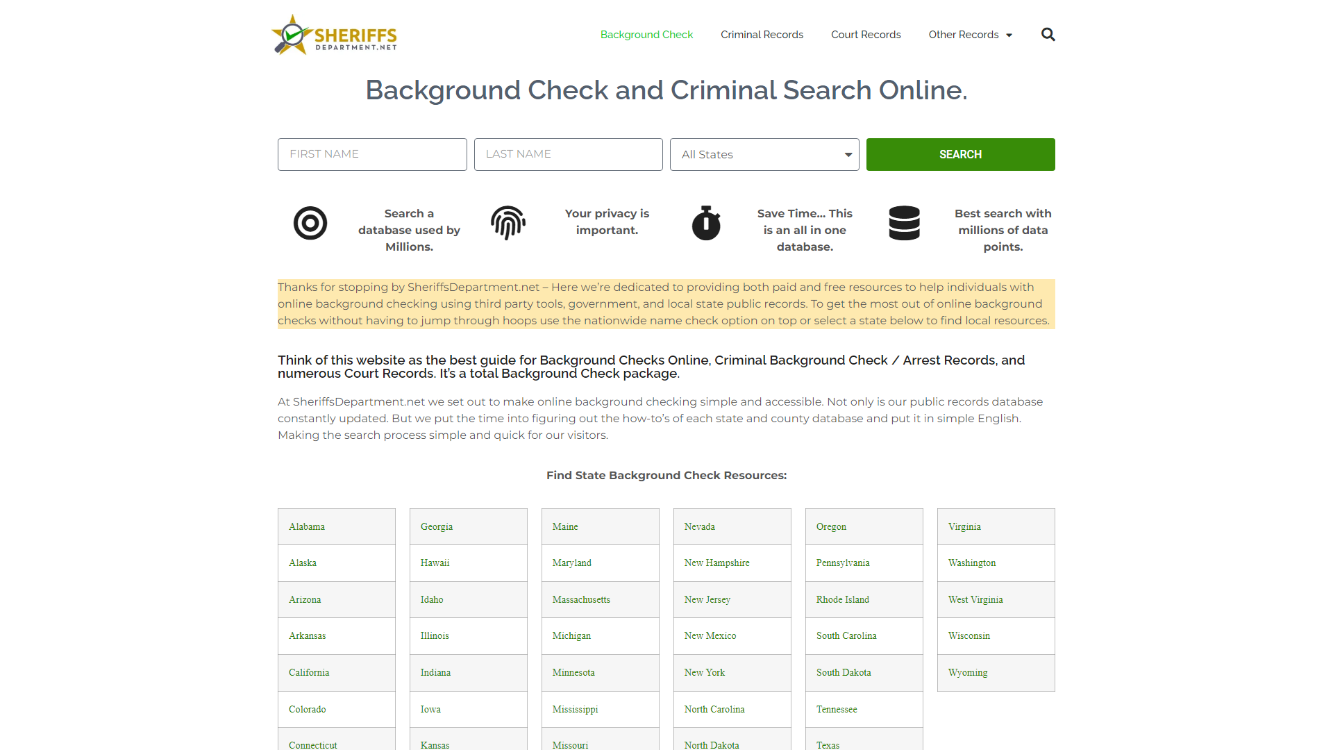The height and width of the screenshot is (750, 1333).
Task: Open the Wyoming state link
Action: (x=968, y=673)
